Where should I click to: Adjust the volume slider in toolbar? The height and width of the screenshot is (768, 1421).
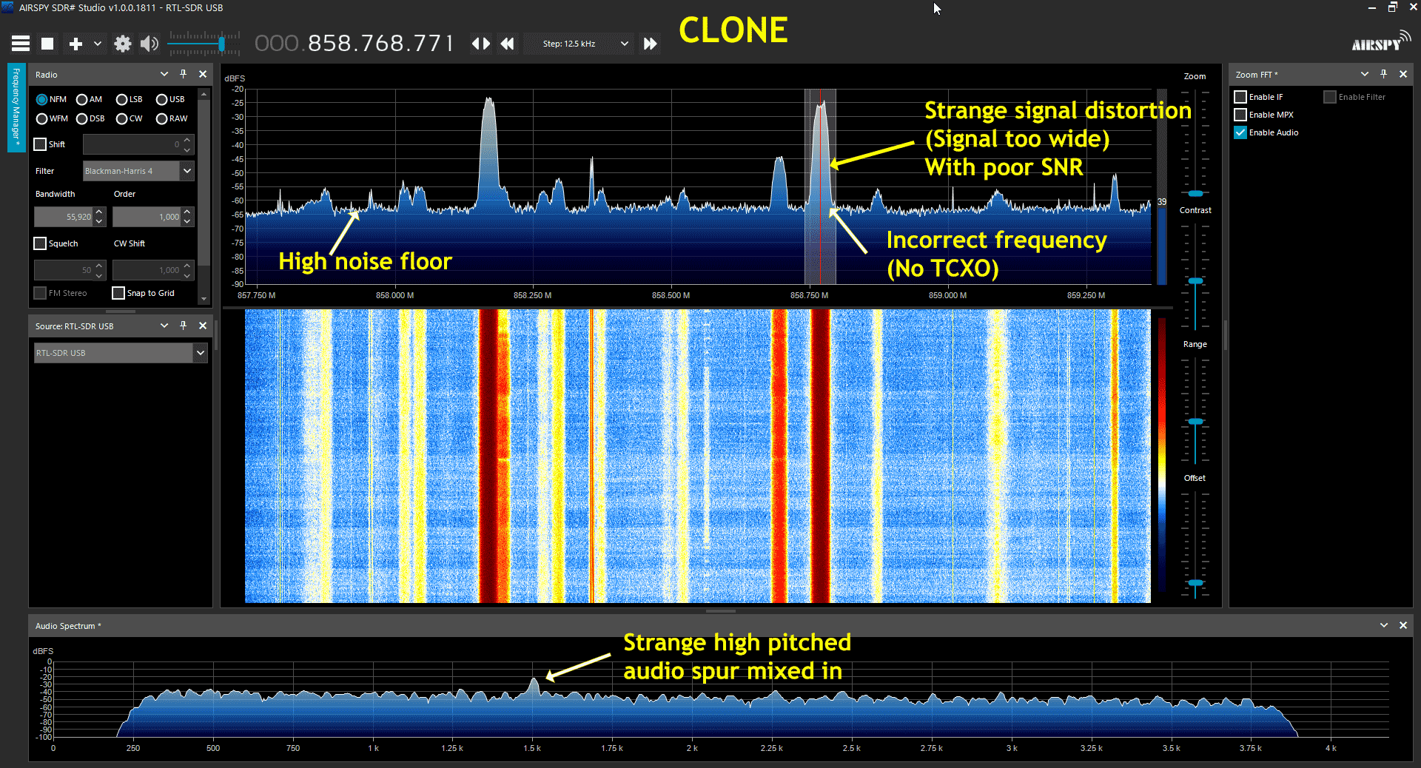221,44
